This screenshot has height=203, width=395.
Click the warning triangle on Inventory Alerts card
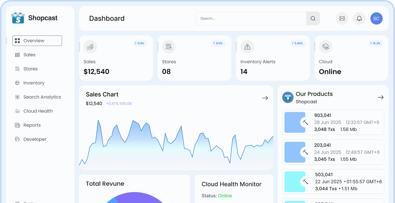pos(247,47)
